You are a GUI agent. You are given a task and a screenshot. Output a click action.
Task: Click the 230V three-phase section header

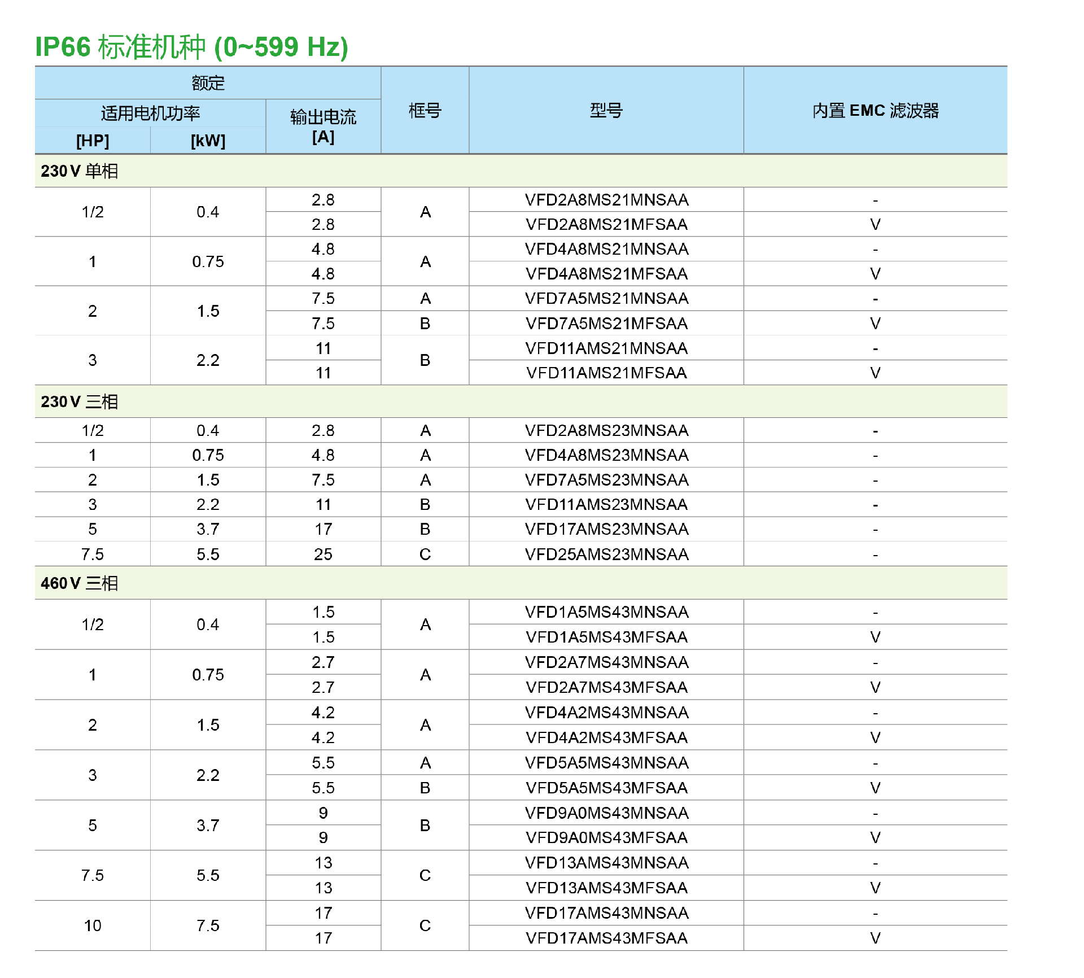79,402
